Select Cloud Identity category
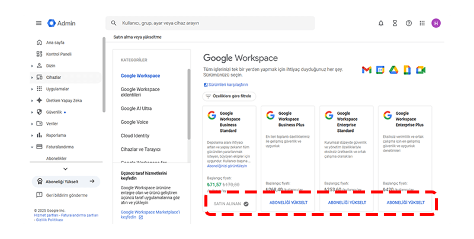Image resolution: width=474 pixels, height=239 pixels. click(135, 136)
